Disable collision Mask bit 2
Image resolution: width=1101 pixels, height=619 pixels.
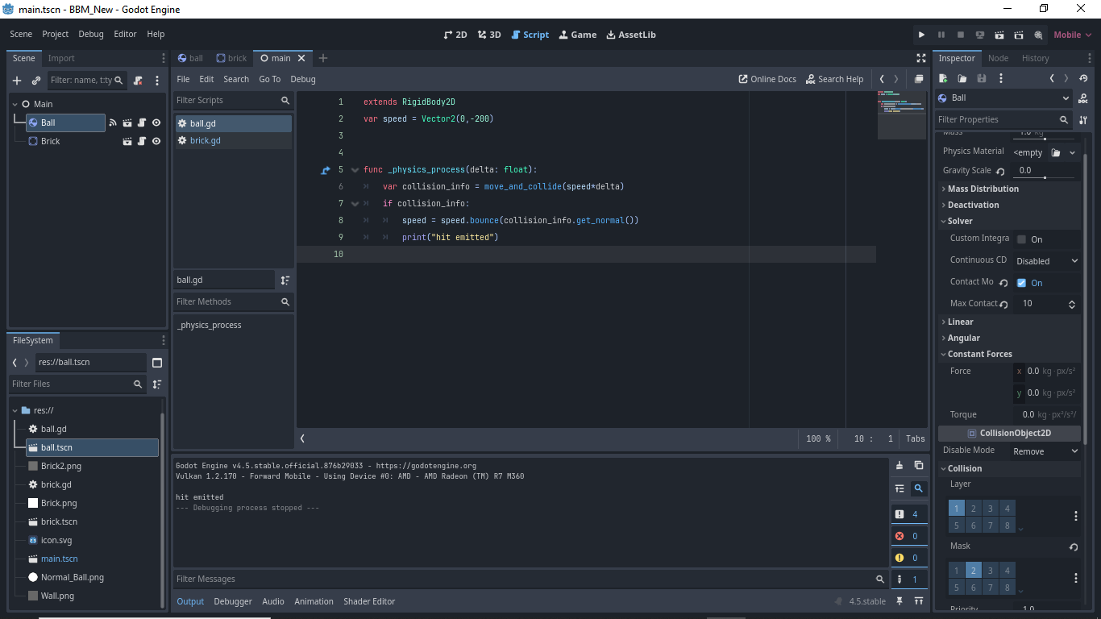(974, 571)
